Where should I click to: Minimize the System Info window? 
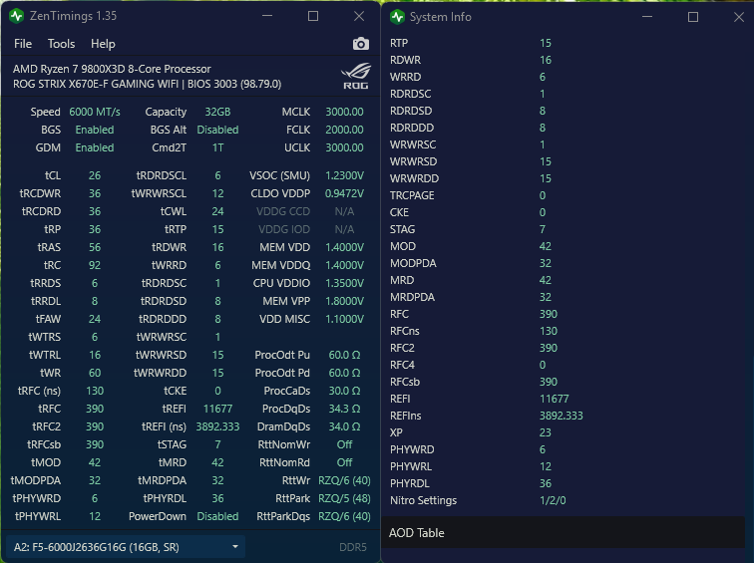(x=648, y=17)
